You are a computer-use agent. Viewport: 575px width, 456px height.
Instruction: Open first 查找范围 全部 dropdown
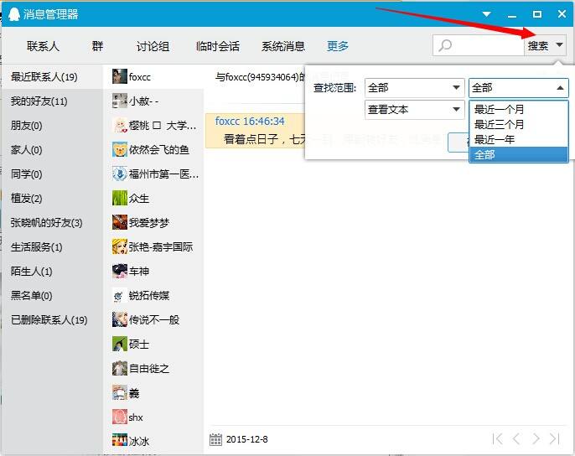414,88
